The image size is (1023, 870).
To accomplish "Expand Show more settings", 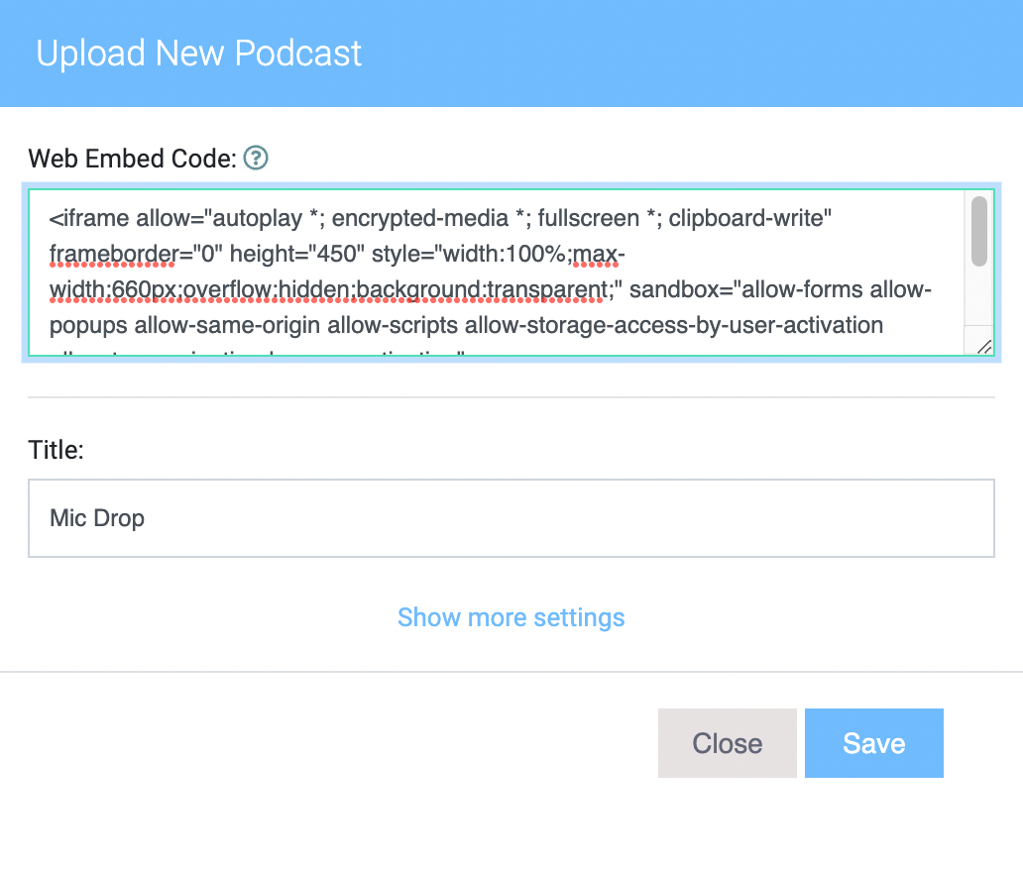I will (x=511, y=617).
